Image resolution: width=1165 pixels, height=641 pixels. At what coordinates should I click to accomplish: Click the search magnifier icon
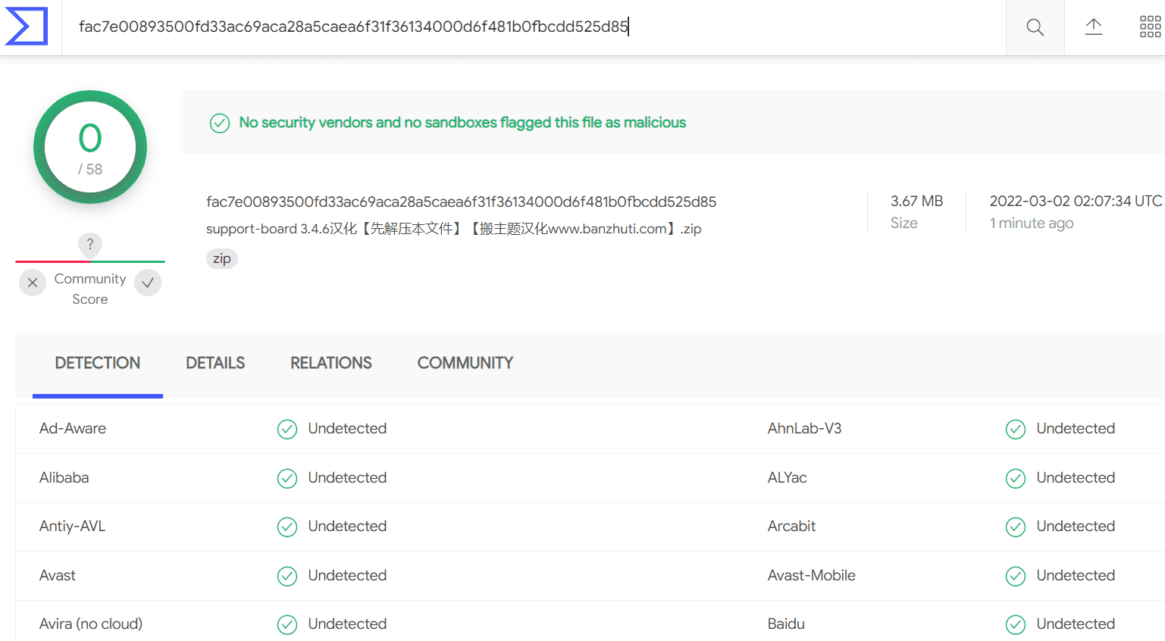[x=1035, y=27]
